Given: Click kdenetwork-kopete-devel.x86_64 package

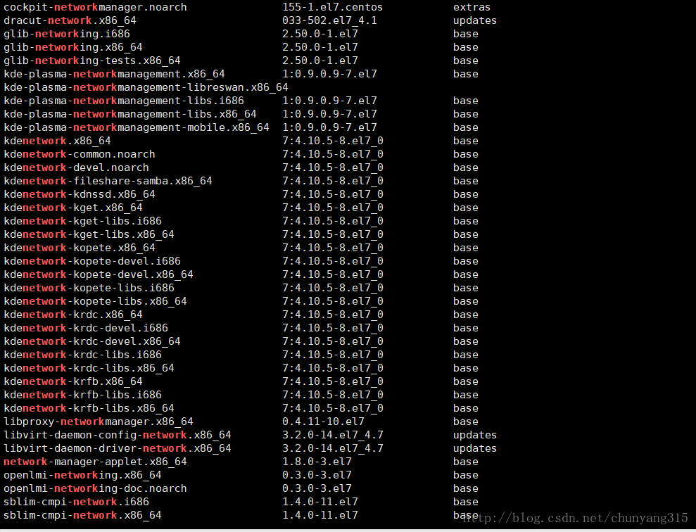Looking at the screenshot, I should [x=98, y=274].
